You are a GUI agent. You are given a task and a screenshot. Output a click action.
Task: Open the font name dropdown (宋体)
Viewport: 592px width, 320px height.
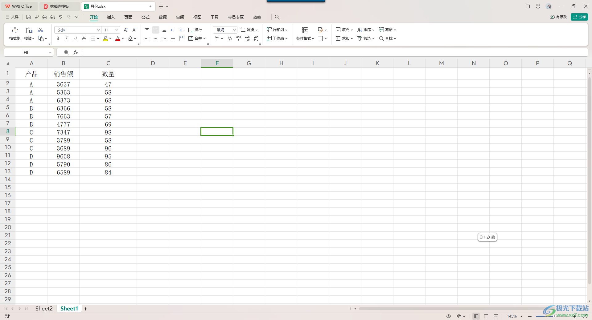[x=98, y=30]
